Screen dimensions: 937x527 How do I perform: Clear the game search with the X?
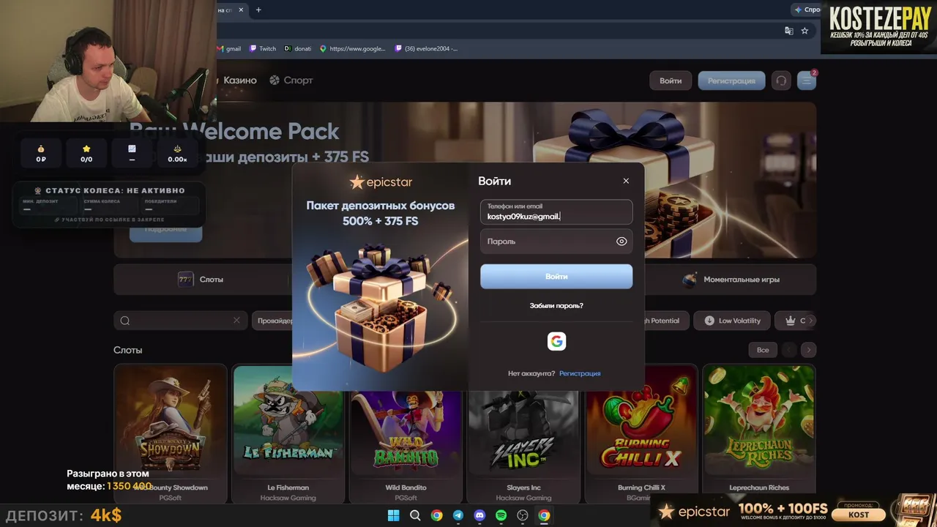(236, 321)
